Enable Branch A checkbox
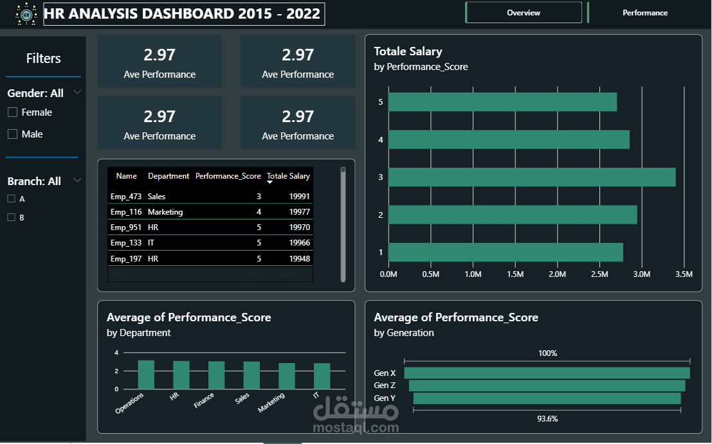This screenshot has width=712, height=444. (12, 199)
